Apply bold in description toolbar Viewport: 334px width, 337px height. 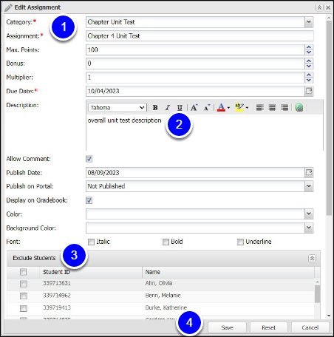[x=155, y=108]
